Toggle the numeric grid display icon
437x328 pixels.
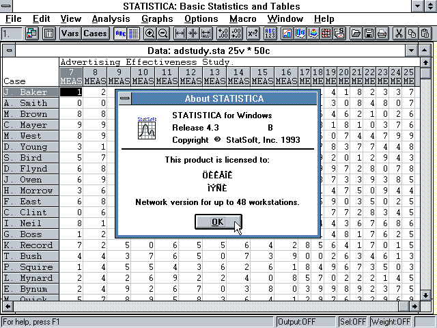[x=134, y=33]
